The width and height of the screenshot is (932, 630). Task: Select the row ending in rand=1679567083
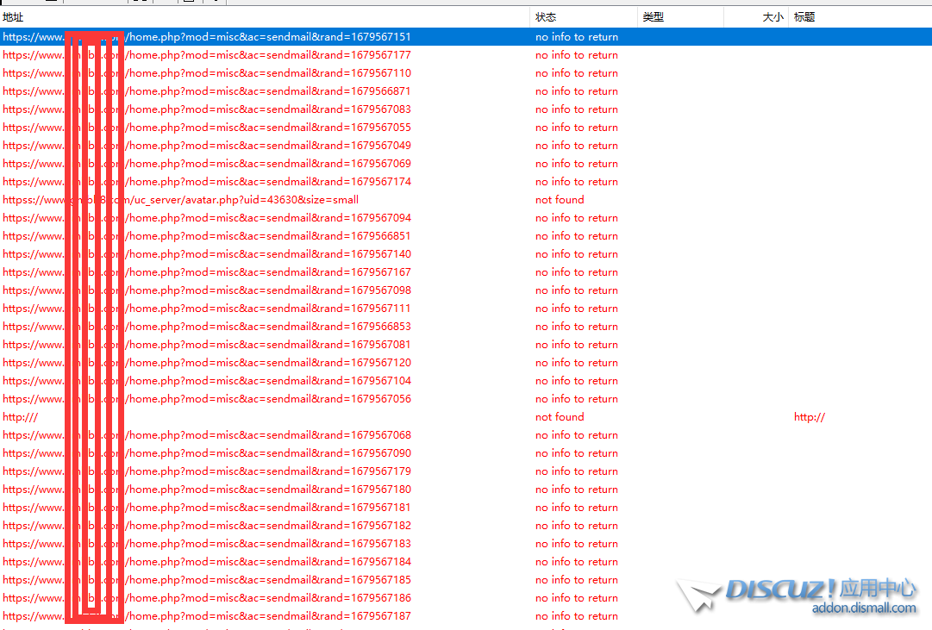tap(267, 109)
